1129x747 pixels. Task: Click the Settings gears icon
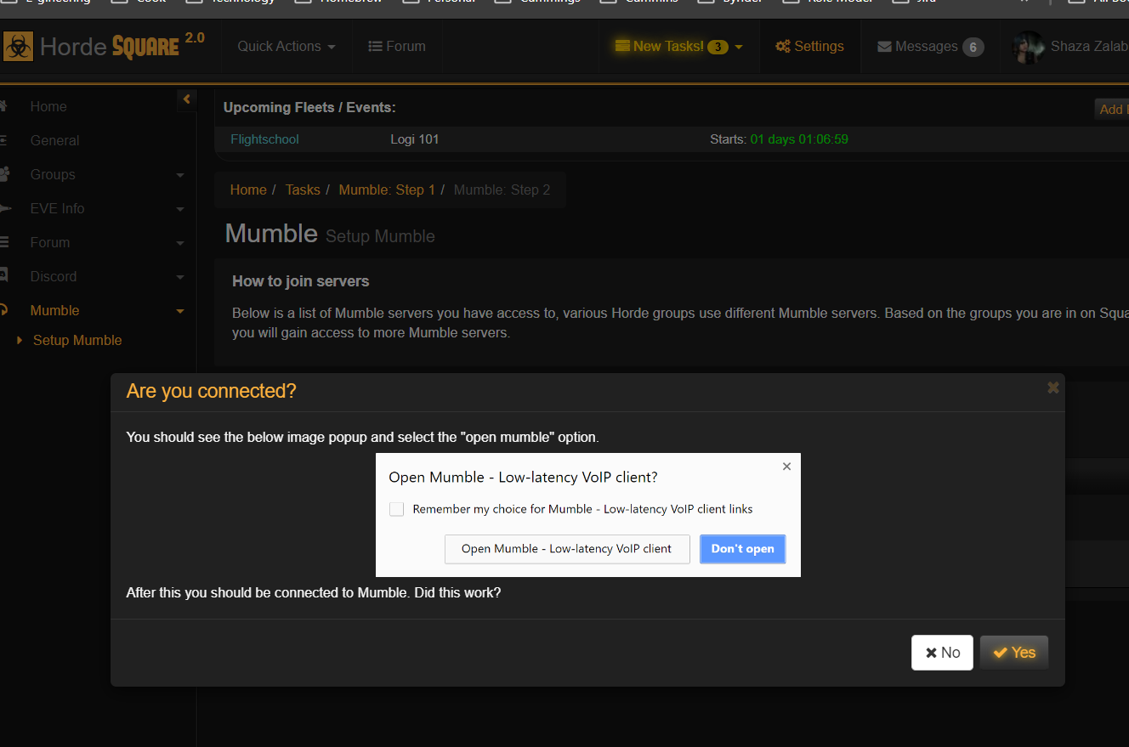tap(783, 47)
